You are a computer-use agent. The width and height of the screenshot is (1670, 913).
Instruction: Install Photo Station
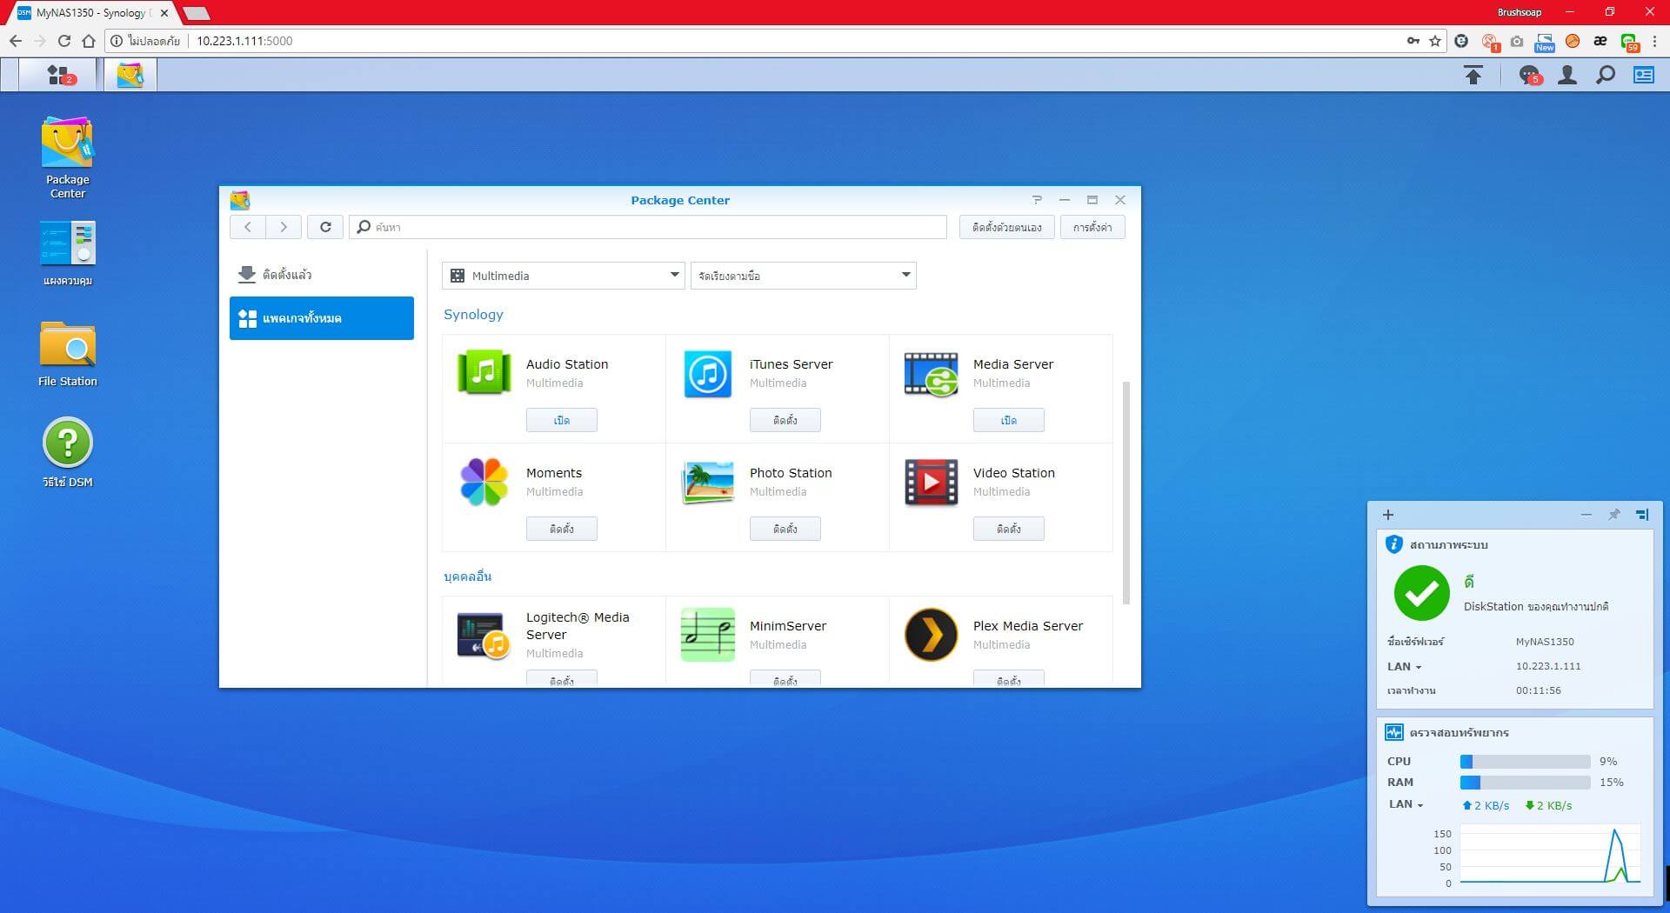click(x=785, y=529)
